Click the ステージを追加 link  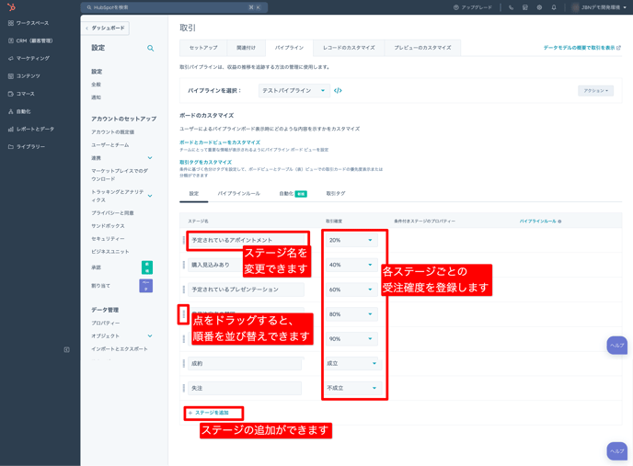tap(209, 413)
